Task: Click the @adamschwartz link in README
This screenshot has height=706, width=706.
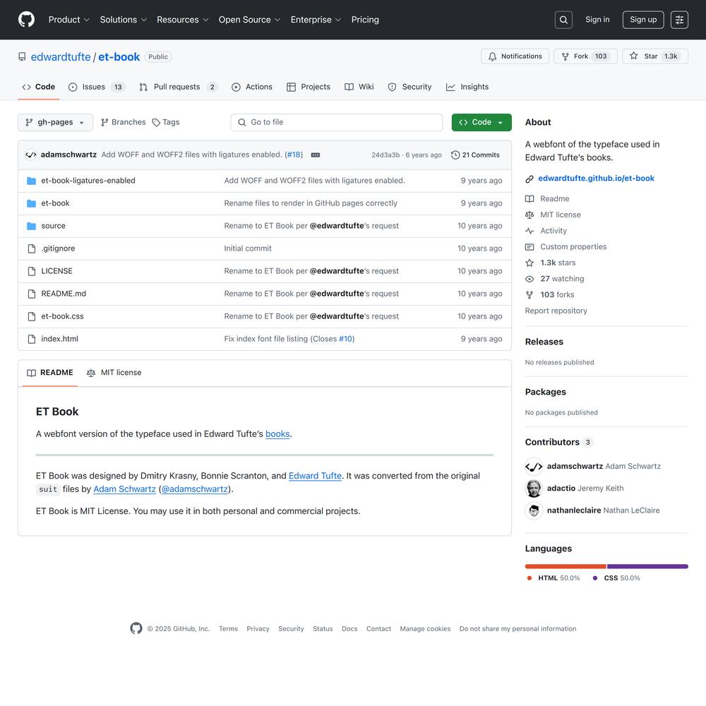Action: pyautogui.click(x=195, y=489)
